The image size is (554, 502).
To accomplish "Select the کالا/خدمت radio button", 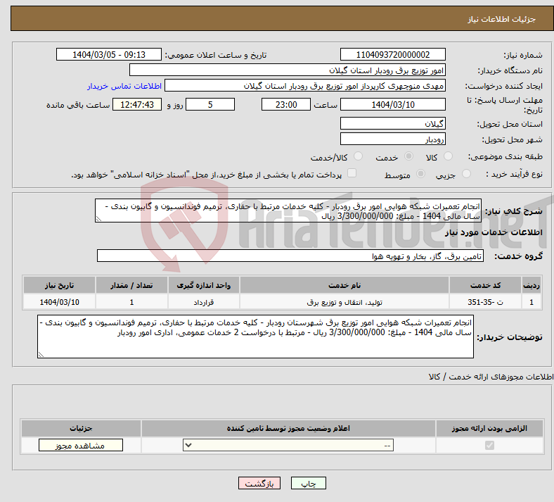I will coord(358,156).
